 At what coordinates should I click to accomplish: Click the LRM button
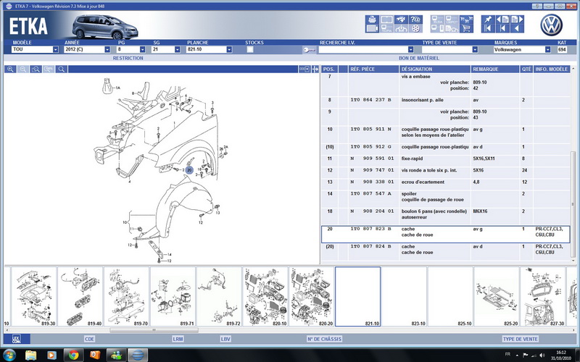point(178,339)
